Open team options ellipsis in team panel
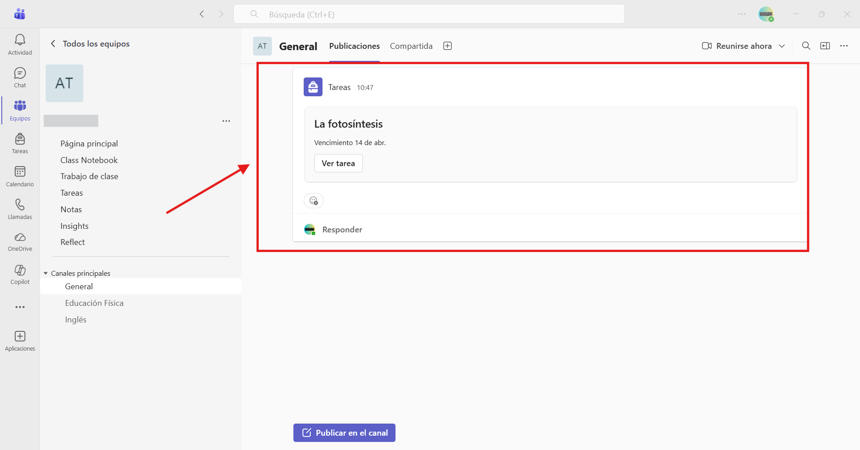 click(226, 121)
